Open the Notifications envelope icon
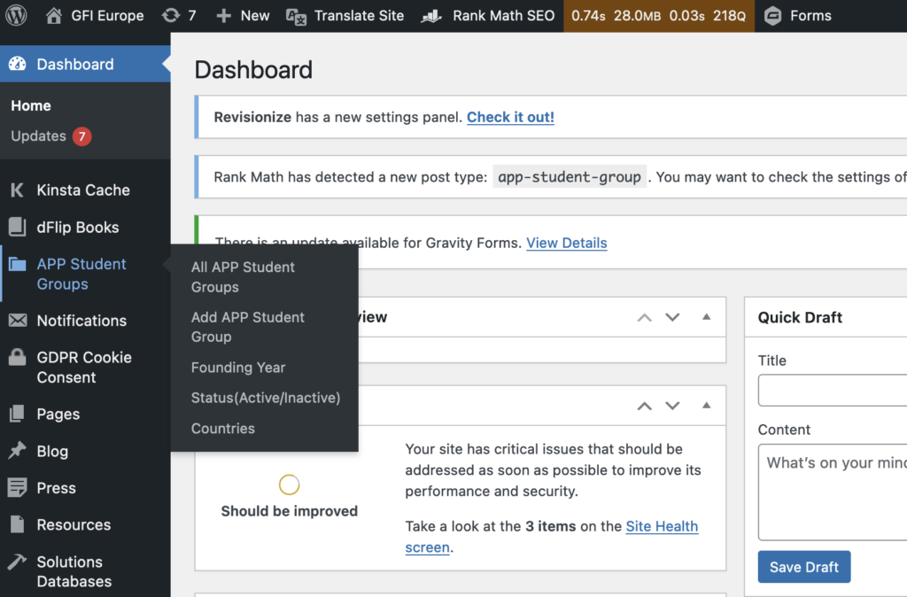The height and width of the screenshot is (597, 907). 17,321
